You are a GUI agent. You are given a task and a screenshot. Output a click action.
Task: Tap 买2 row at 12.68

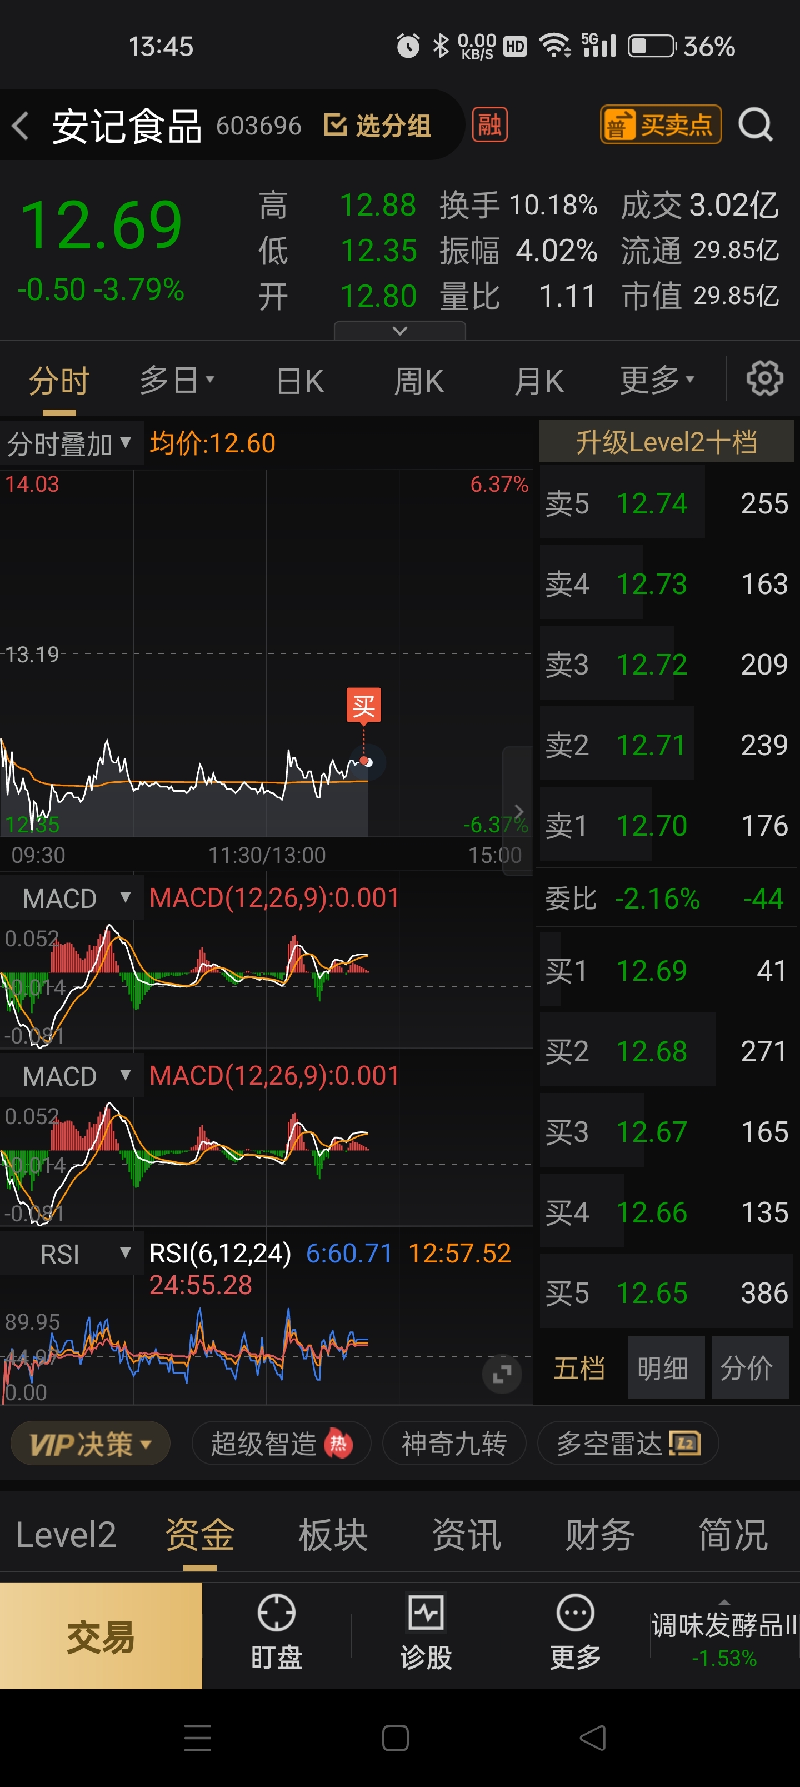click(x=667, y=1050)
